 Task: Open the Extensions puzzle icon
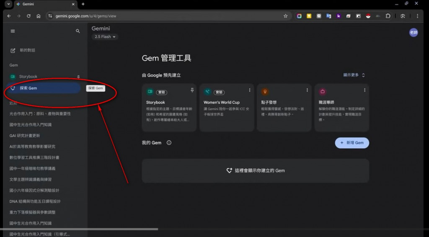[388, 16]
